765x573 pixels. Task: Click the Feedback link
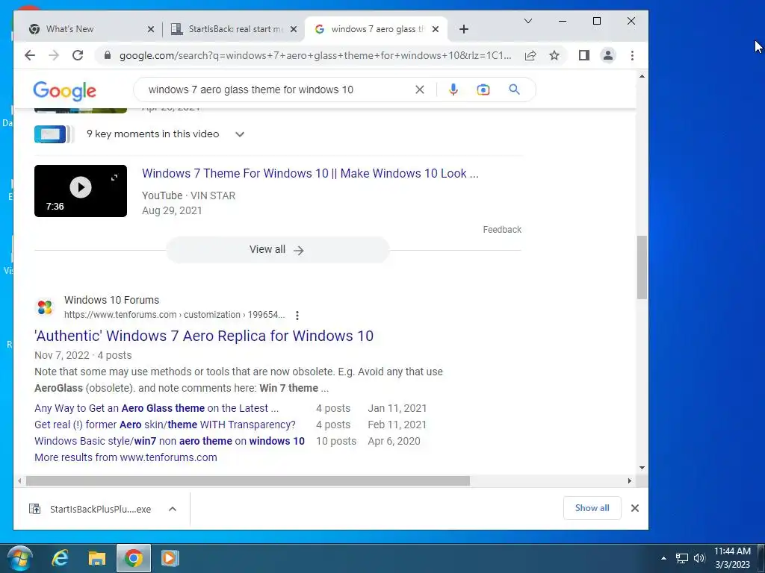(502, 230)
